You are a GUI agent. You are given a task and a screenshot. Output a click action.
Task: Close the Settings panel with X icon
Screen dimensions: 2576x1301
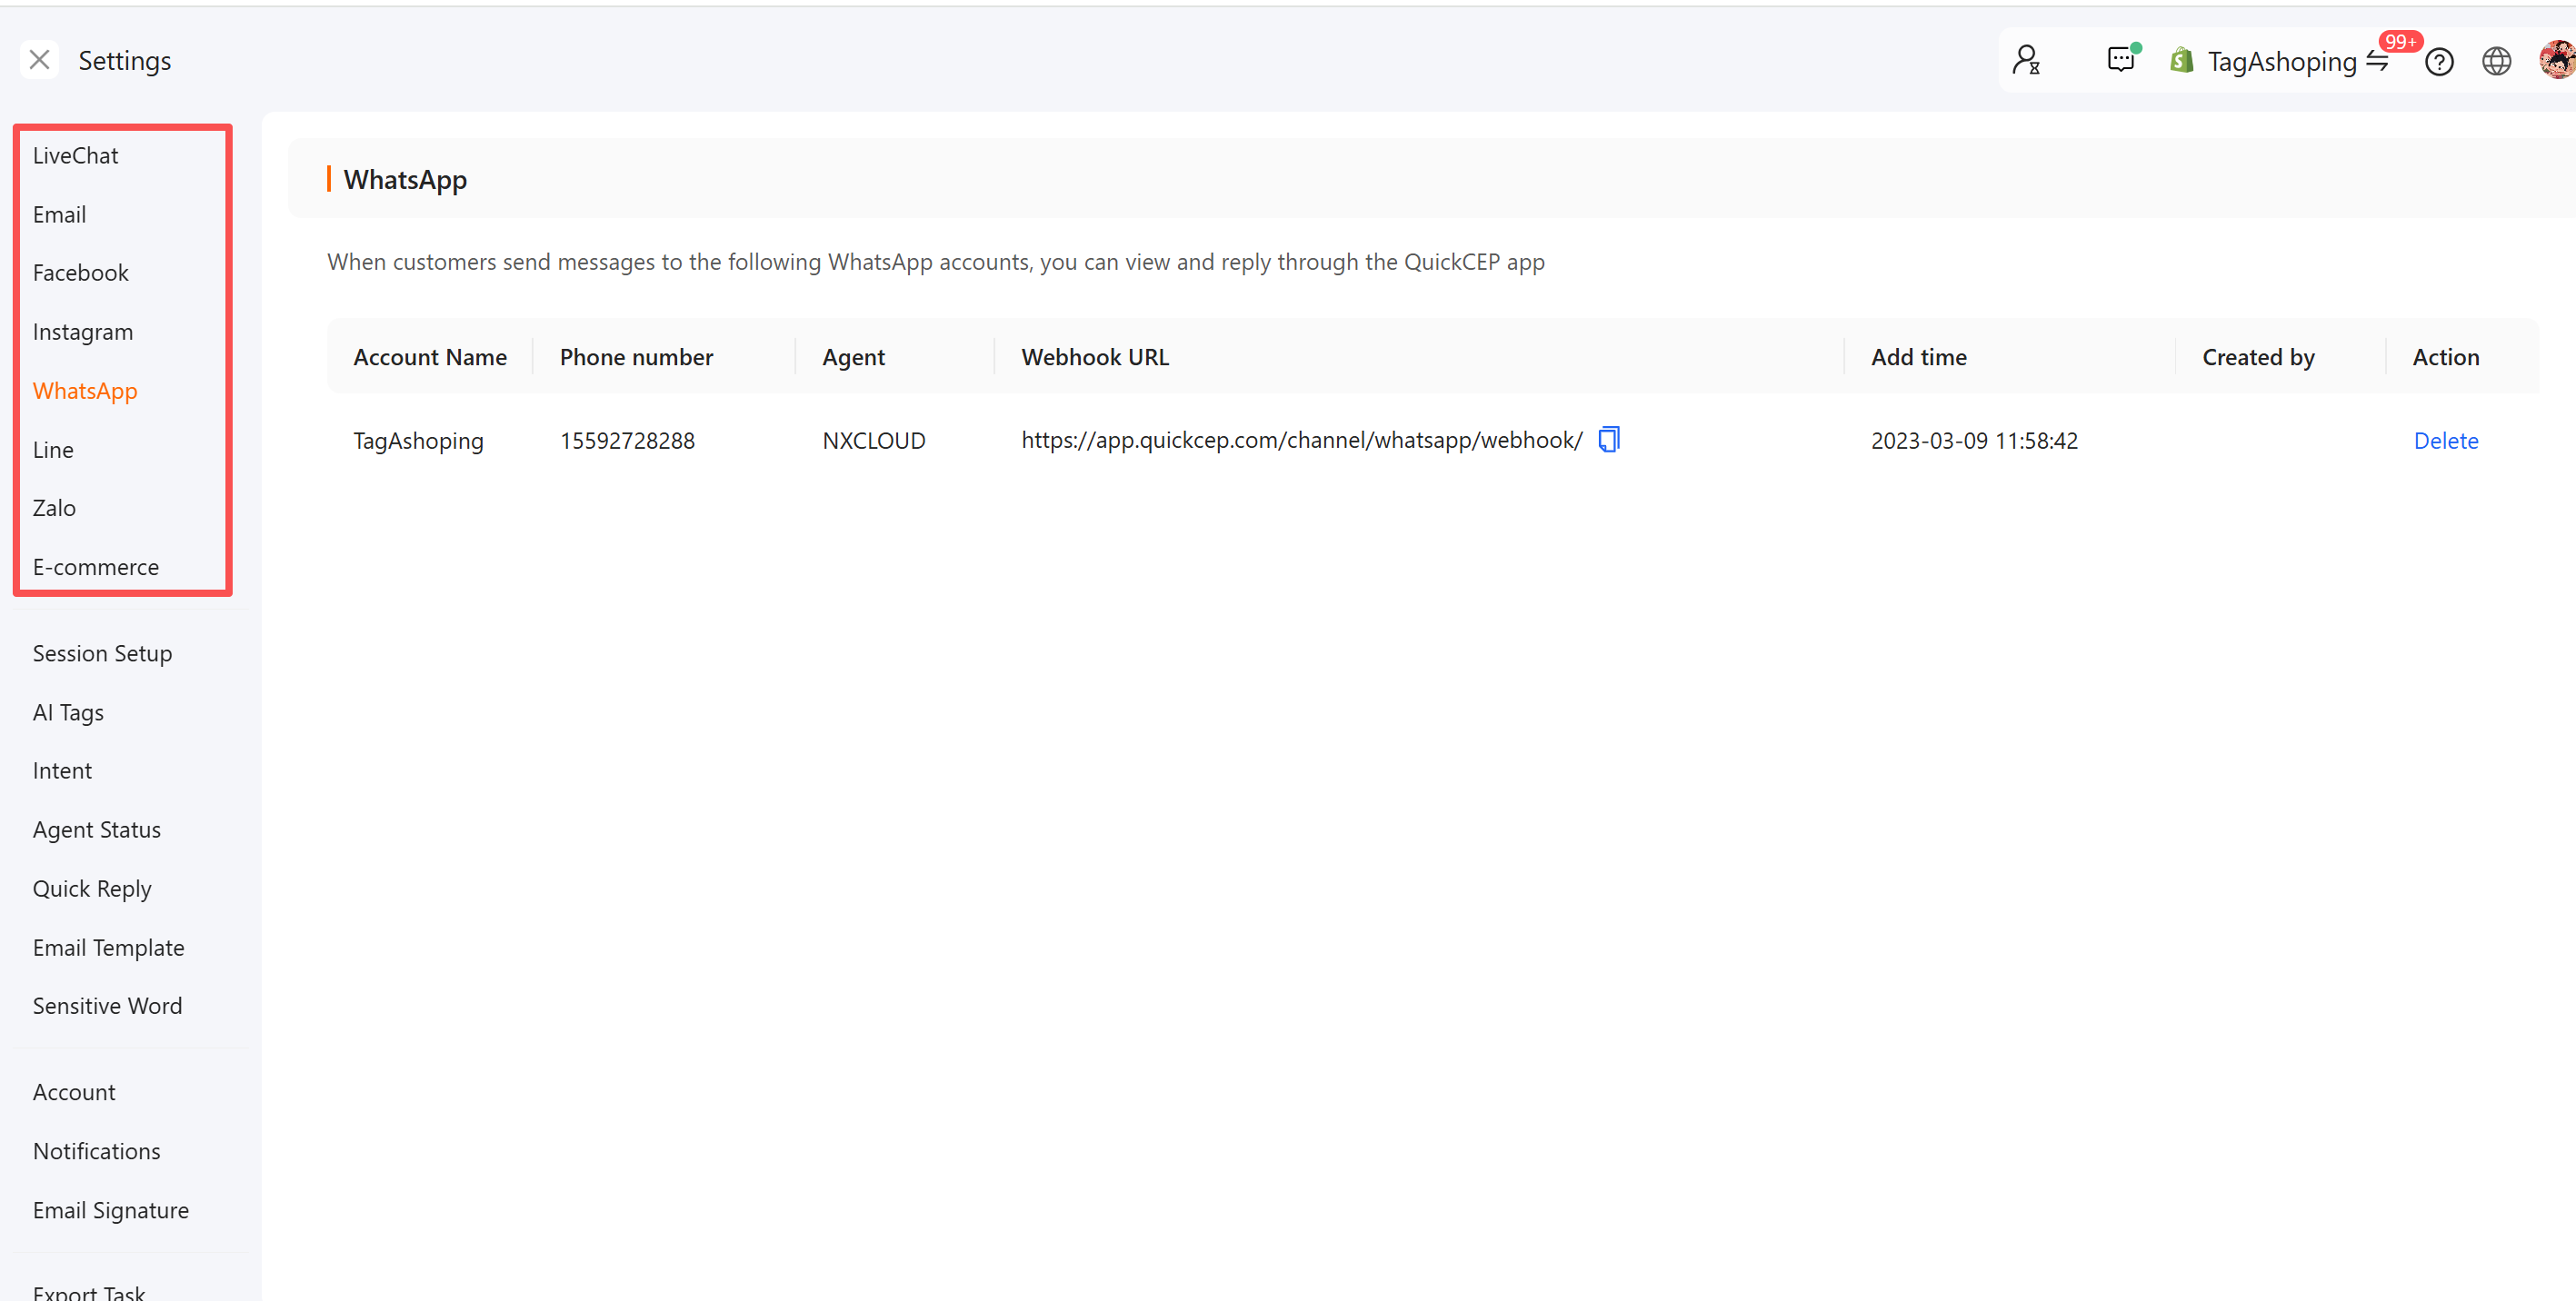pos(39,60)
